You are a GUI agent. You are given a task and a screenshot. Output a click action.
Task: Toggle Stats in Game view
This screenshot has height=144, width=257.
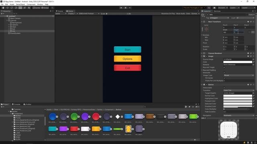(188, 14)
